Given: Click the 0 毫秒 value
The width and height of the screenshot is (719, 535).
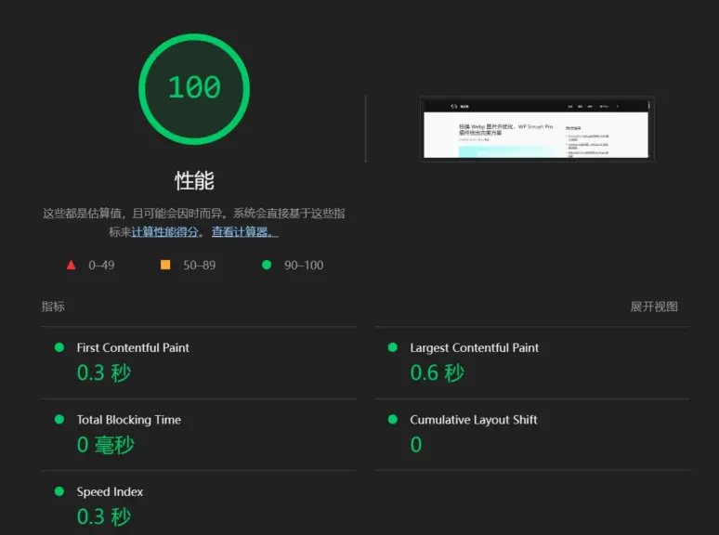Looking at the screenshot, I should (105, 445).
